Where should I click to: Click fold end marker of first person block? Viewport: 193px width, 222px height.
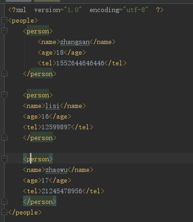pos(4,73)
